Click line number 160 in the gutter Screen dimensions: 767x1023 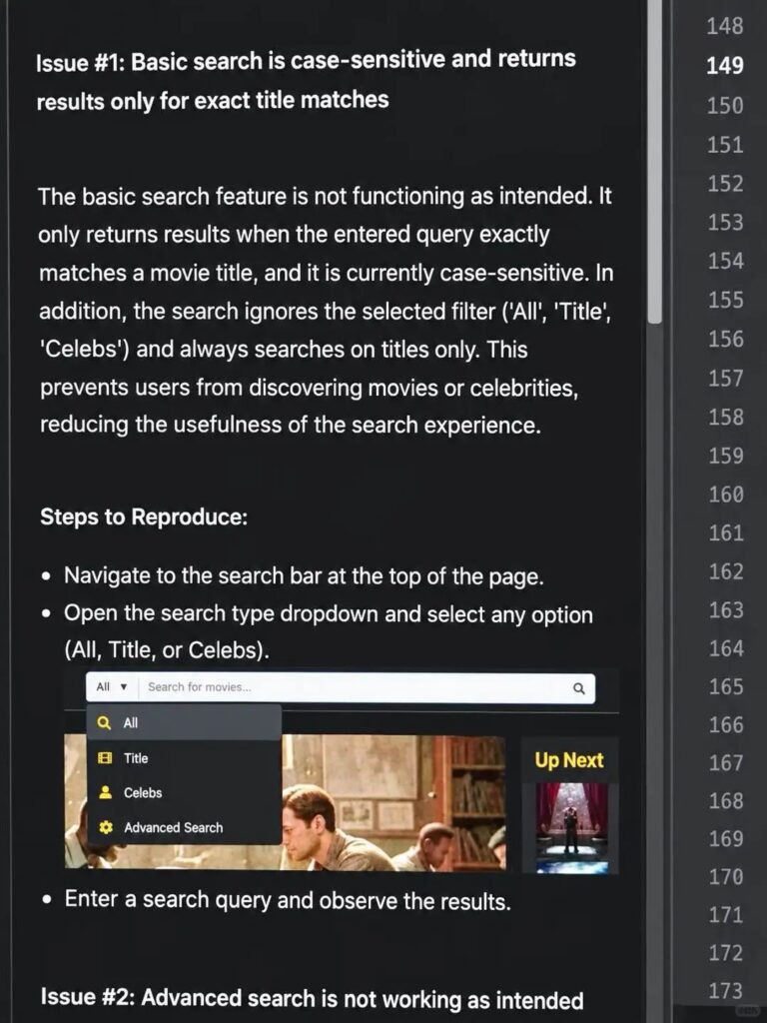pyautogui.click(x=726, y=494)
